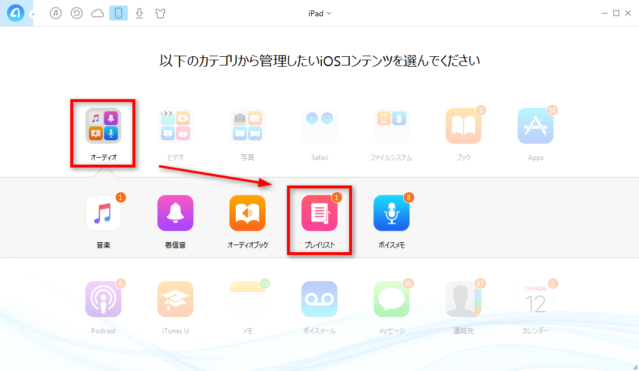Open the ビデオ category folder

[x=175, y=126]
